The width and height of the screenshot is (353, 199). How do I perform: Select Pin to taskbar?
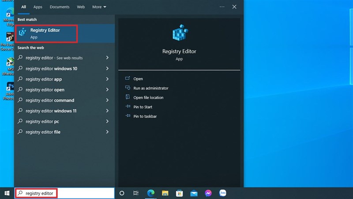click(x=145, y=116)
